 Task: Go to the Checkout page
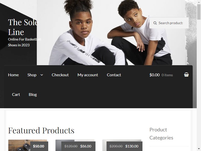[x=60, y=75]
